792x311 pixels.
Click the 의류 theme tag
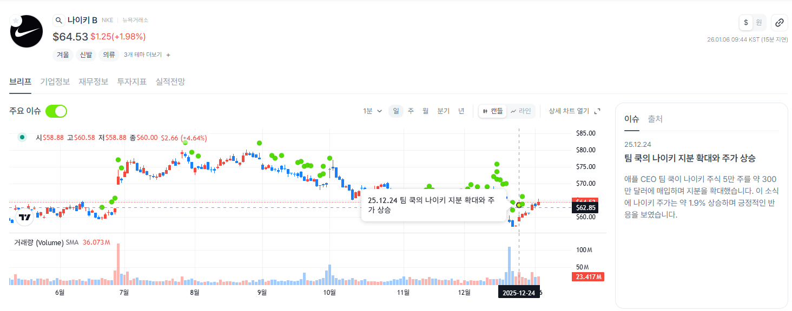click(x=109, y=55)
